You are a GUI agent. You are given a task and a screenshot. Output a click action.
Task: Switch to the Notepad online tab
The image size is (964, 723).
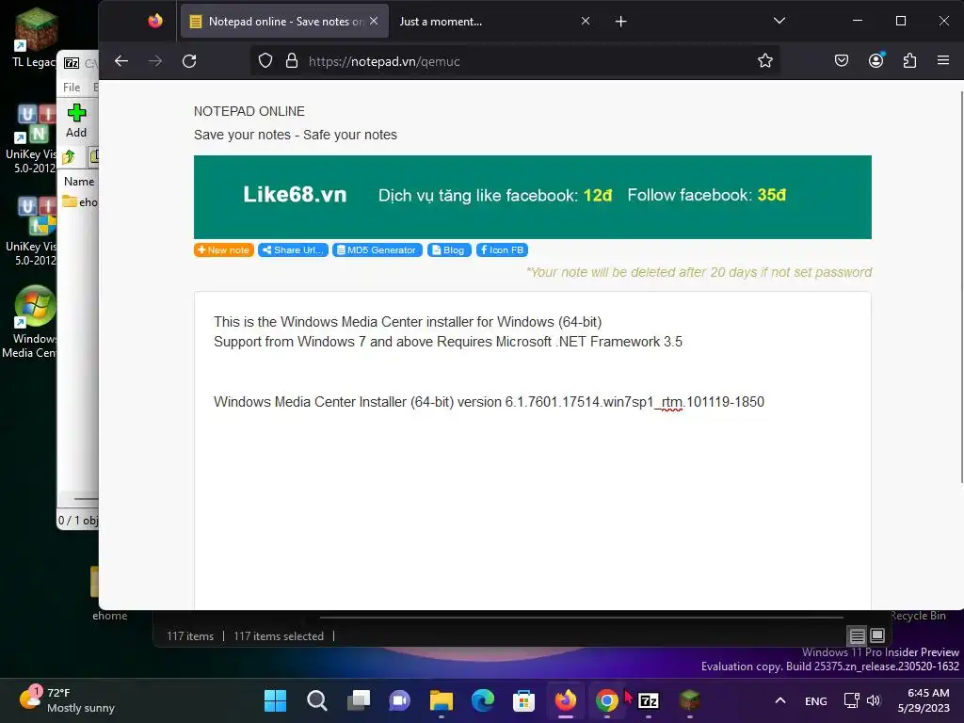(284, 22)
